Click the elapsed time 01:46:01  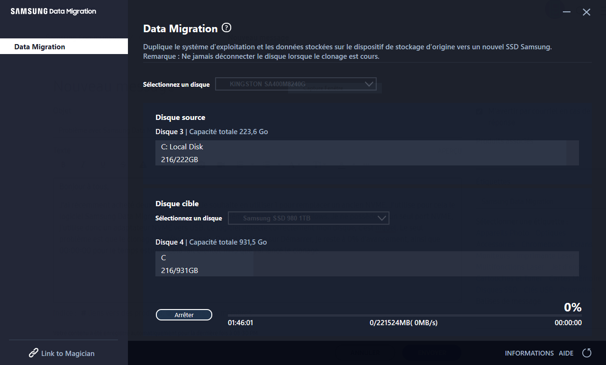(241, 323)
